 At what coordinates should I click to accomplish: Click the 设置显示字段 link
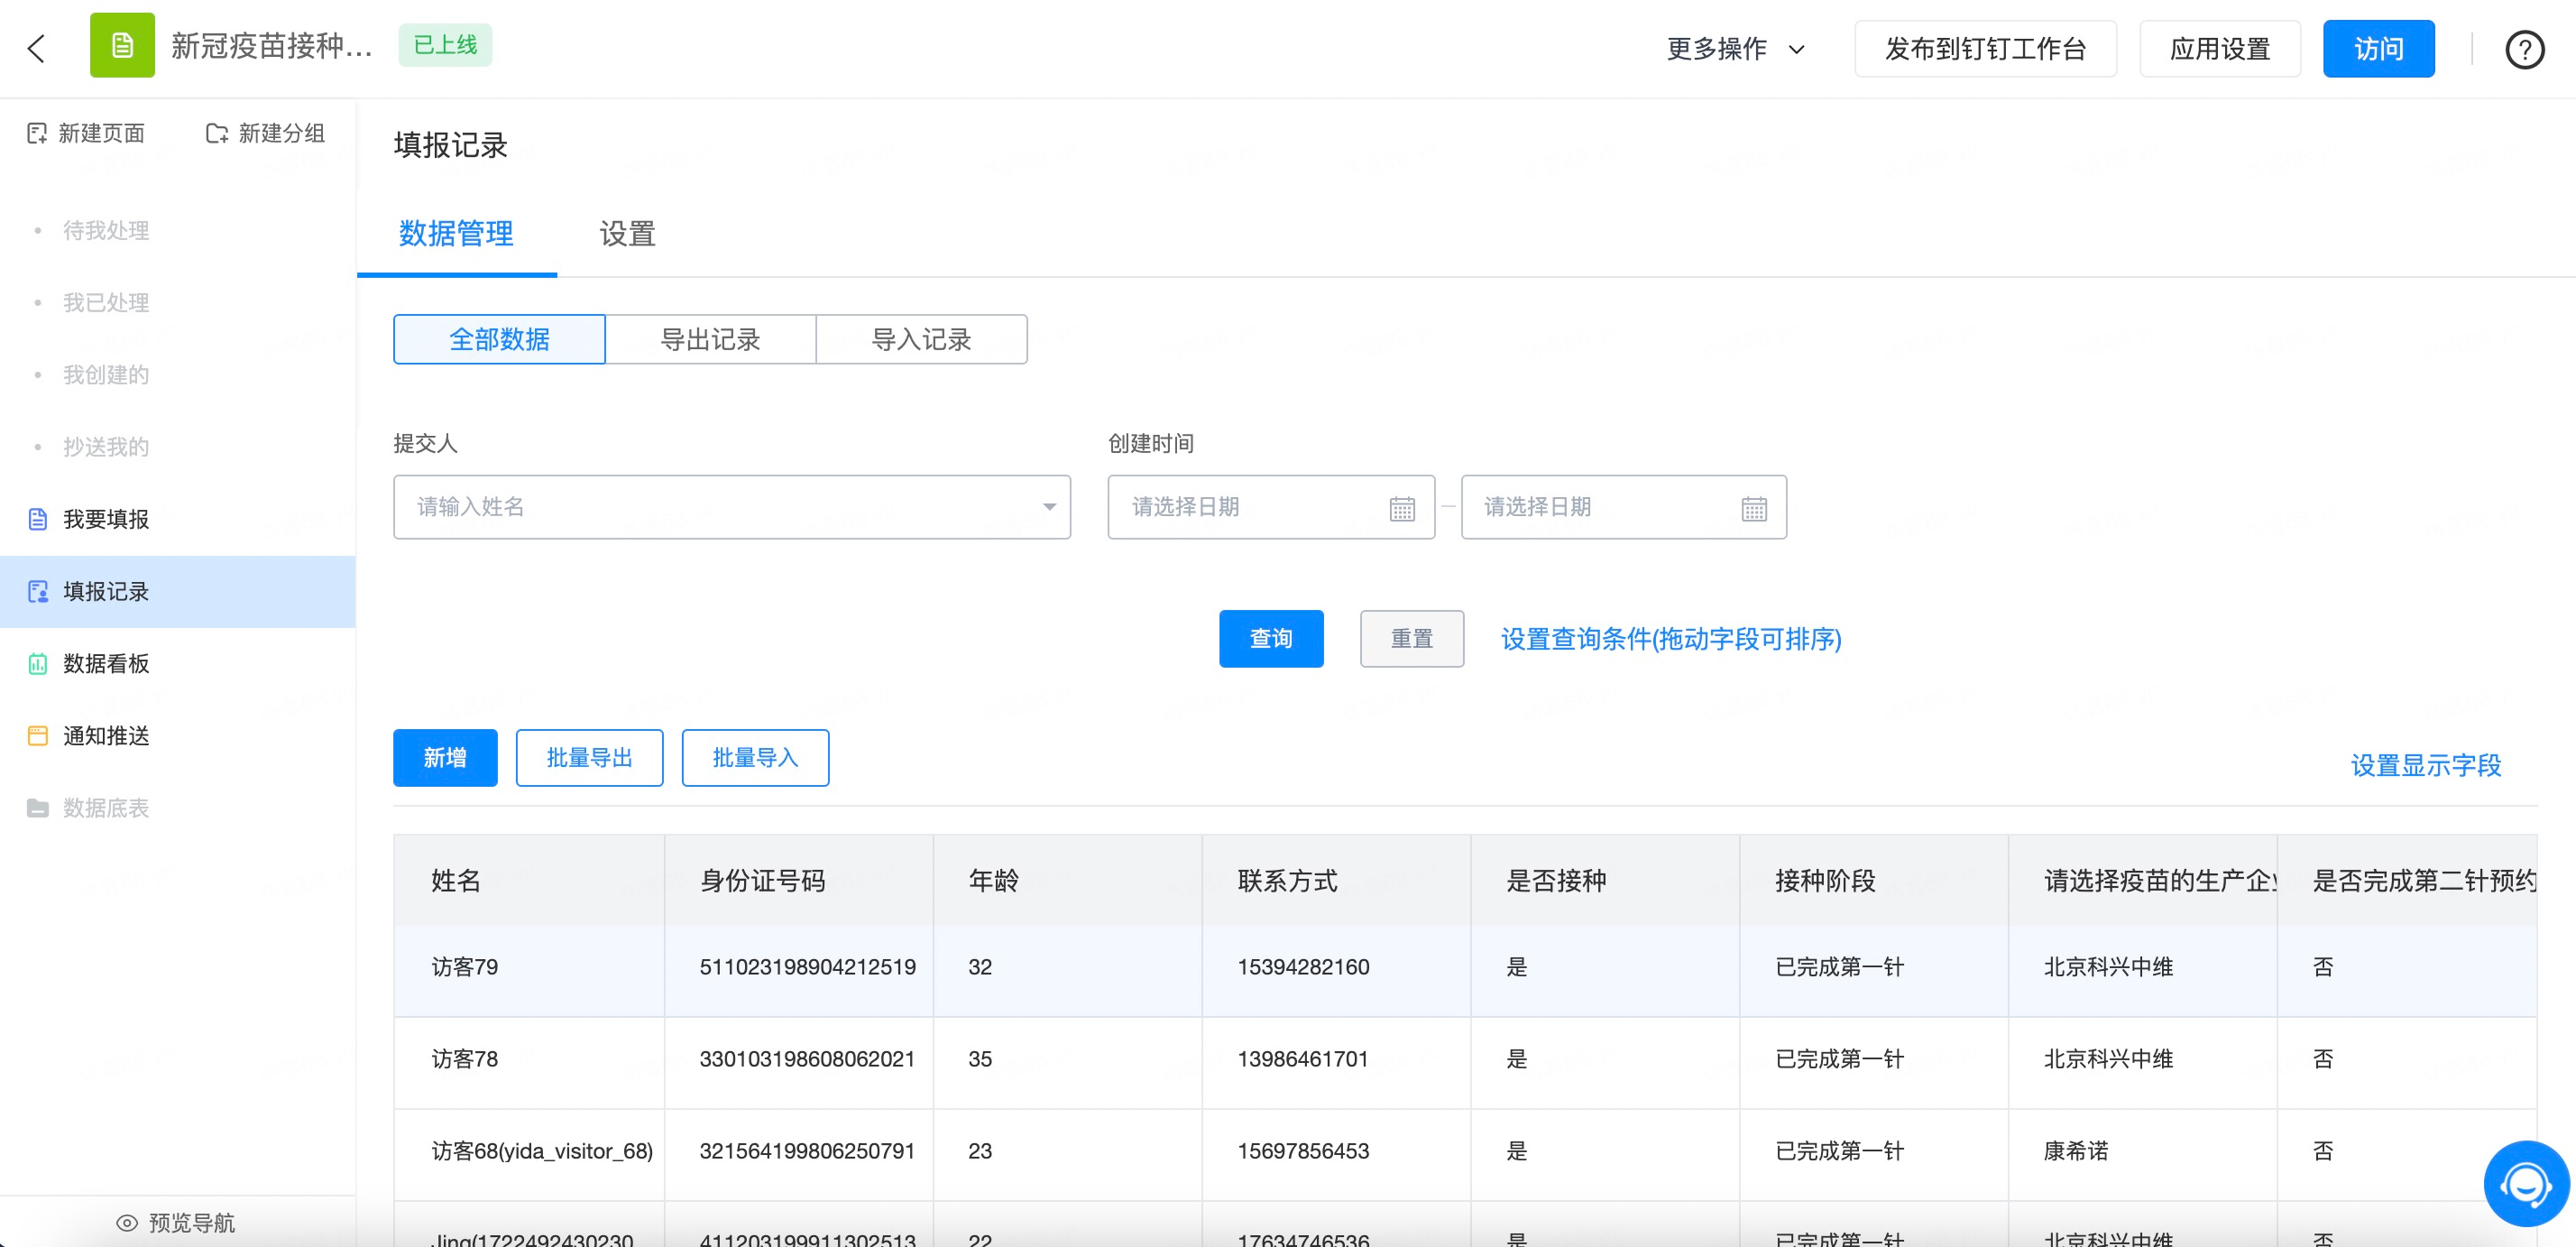tap(2425, 765)
